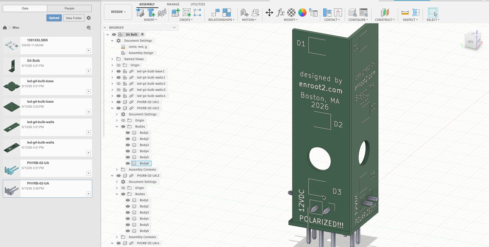This screenshot has width=489, height=247.
Task: Click the Insert Component icon with link symbol
Action: 140,13
